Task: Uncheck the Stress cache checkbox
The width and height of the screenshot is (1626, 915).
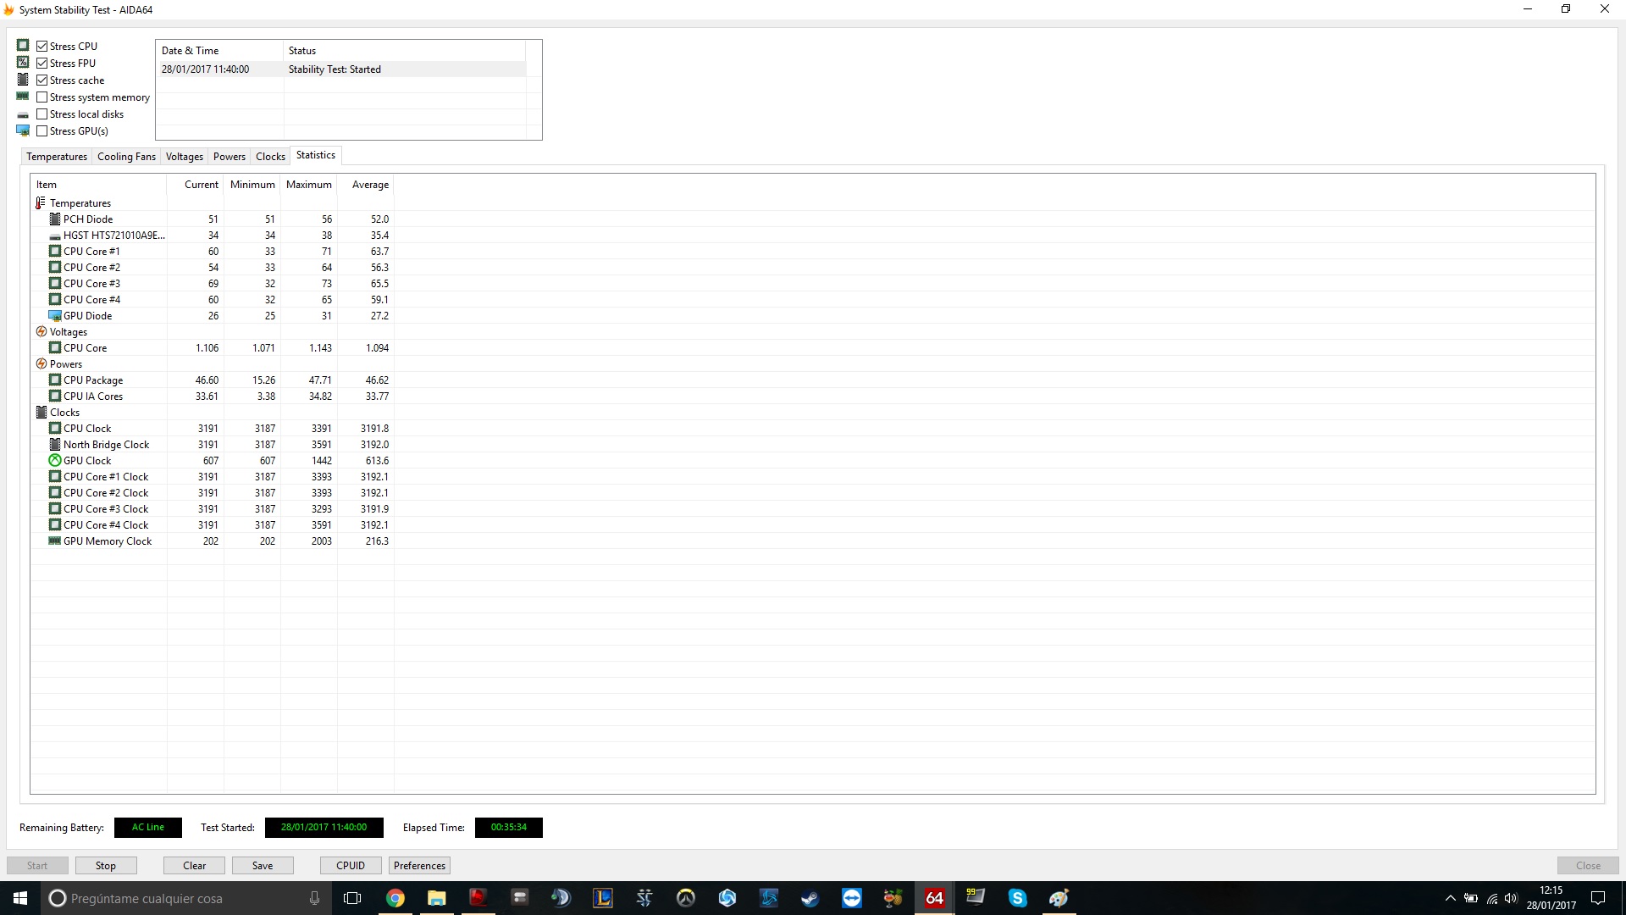Action: [x=41, y=80]
